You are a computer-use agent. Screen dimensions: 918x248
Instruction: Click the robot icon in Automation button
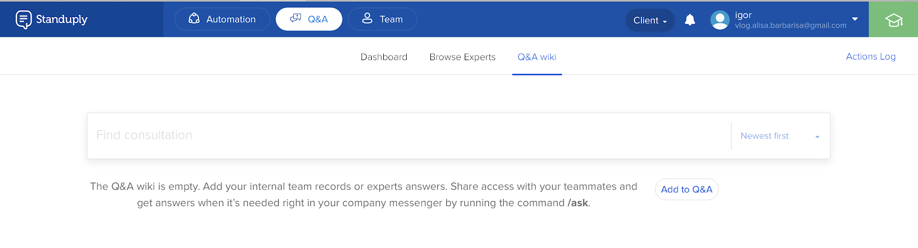tap(195, 19)
